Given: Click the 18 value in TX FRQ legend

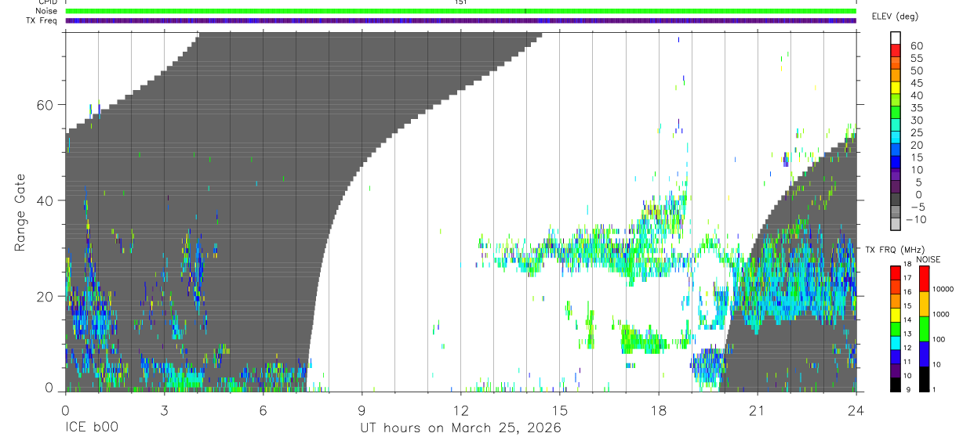Looking at the screenshot, I should (x=908, y=264).
